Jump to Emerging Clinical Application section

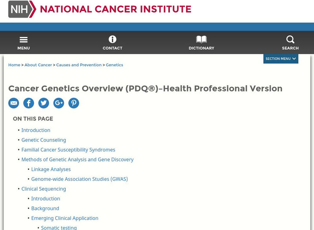pyautogui.click(x=65, y=218)
